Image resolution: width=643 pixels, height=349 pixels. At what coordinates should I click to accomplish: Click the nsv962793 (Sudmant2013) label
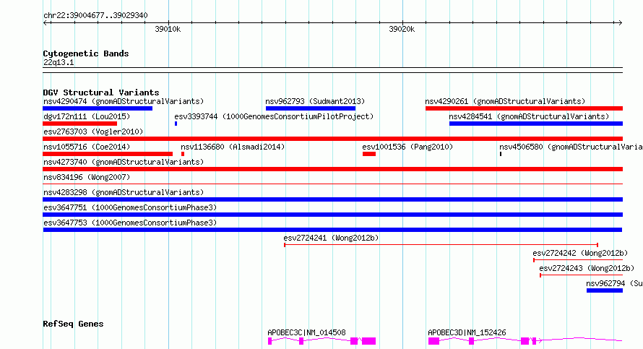tap(315, 101)
